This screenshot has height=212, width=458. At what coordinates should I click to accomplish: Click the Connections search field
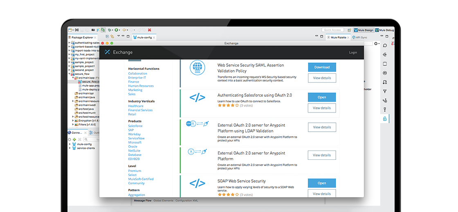point(92,139)
